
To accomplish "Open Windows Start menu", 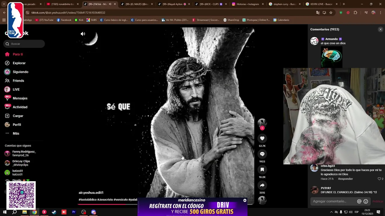I will pyautogui.click(x=5, y=212).
